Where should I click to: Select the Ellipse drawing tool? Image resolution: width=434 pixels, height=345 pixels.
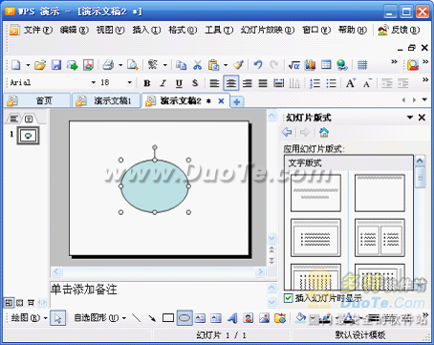[x=184, y=317]
